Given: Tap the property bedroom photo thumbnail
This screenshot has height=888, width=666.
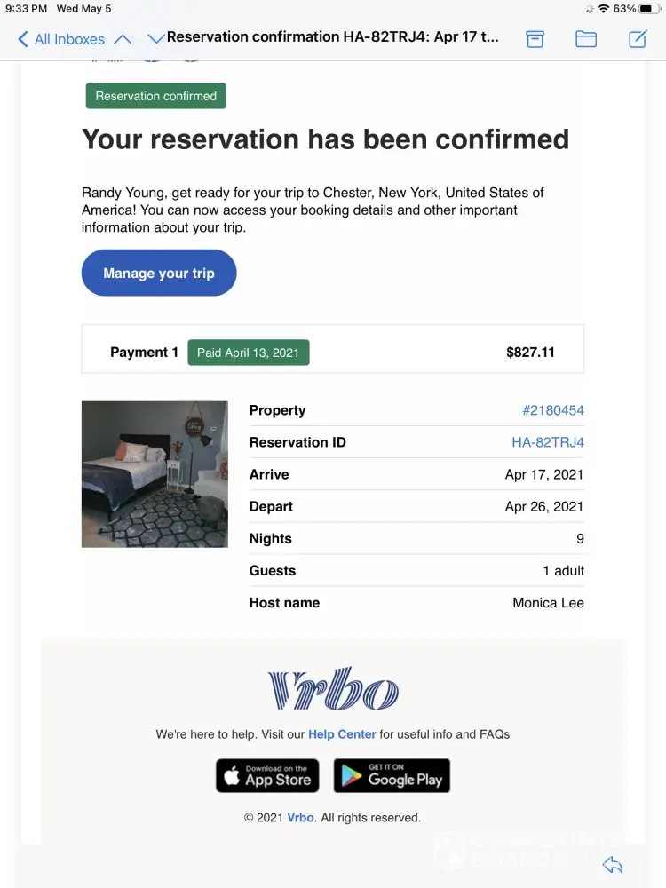Looking at the screenshot, I should pyautogui.click(x=155, y=474).
